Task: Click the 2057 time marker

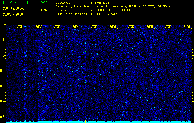Action: (x=131, y=27)
